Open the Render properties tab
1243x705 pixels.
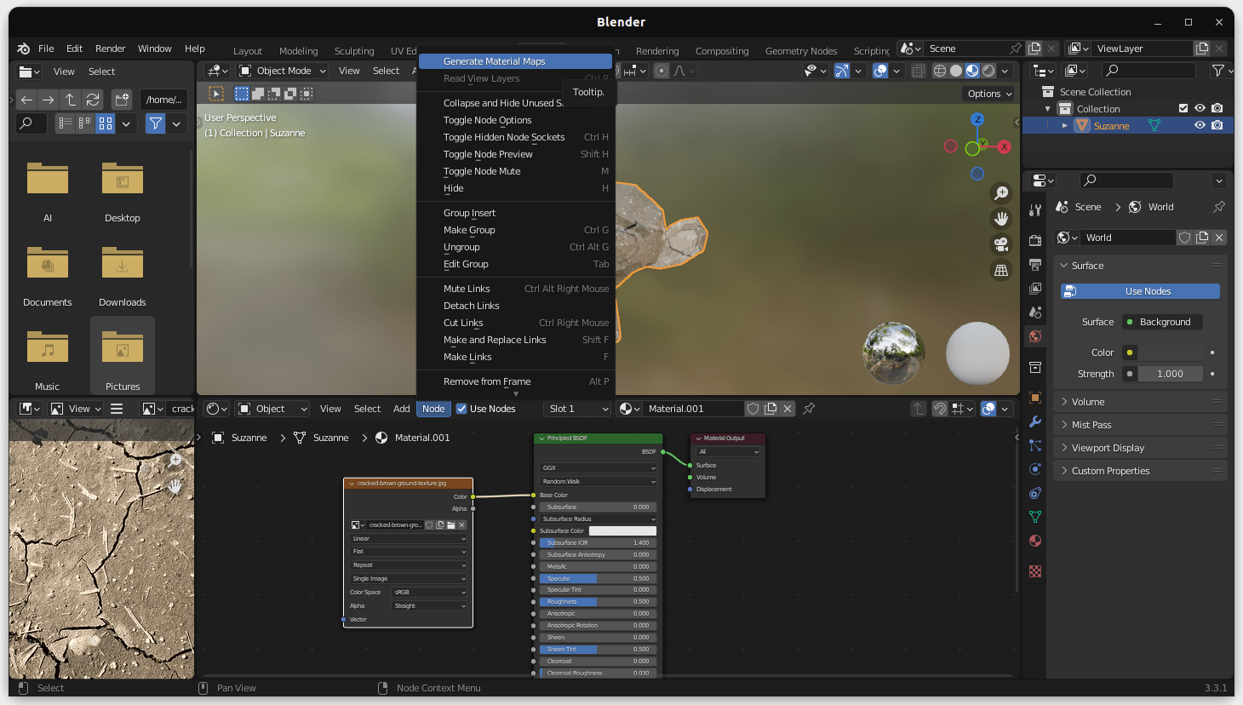pyautogui.click(x=1035, y=240)
